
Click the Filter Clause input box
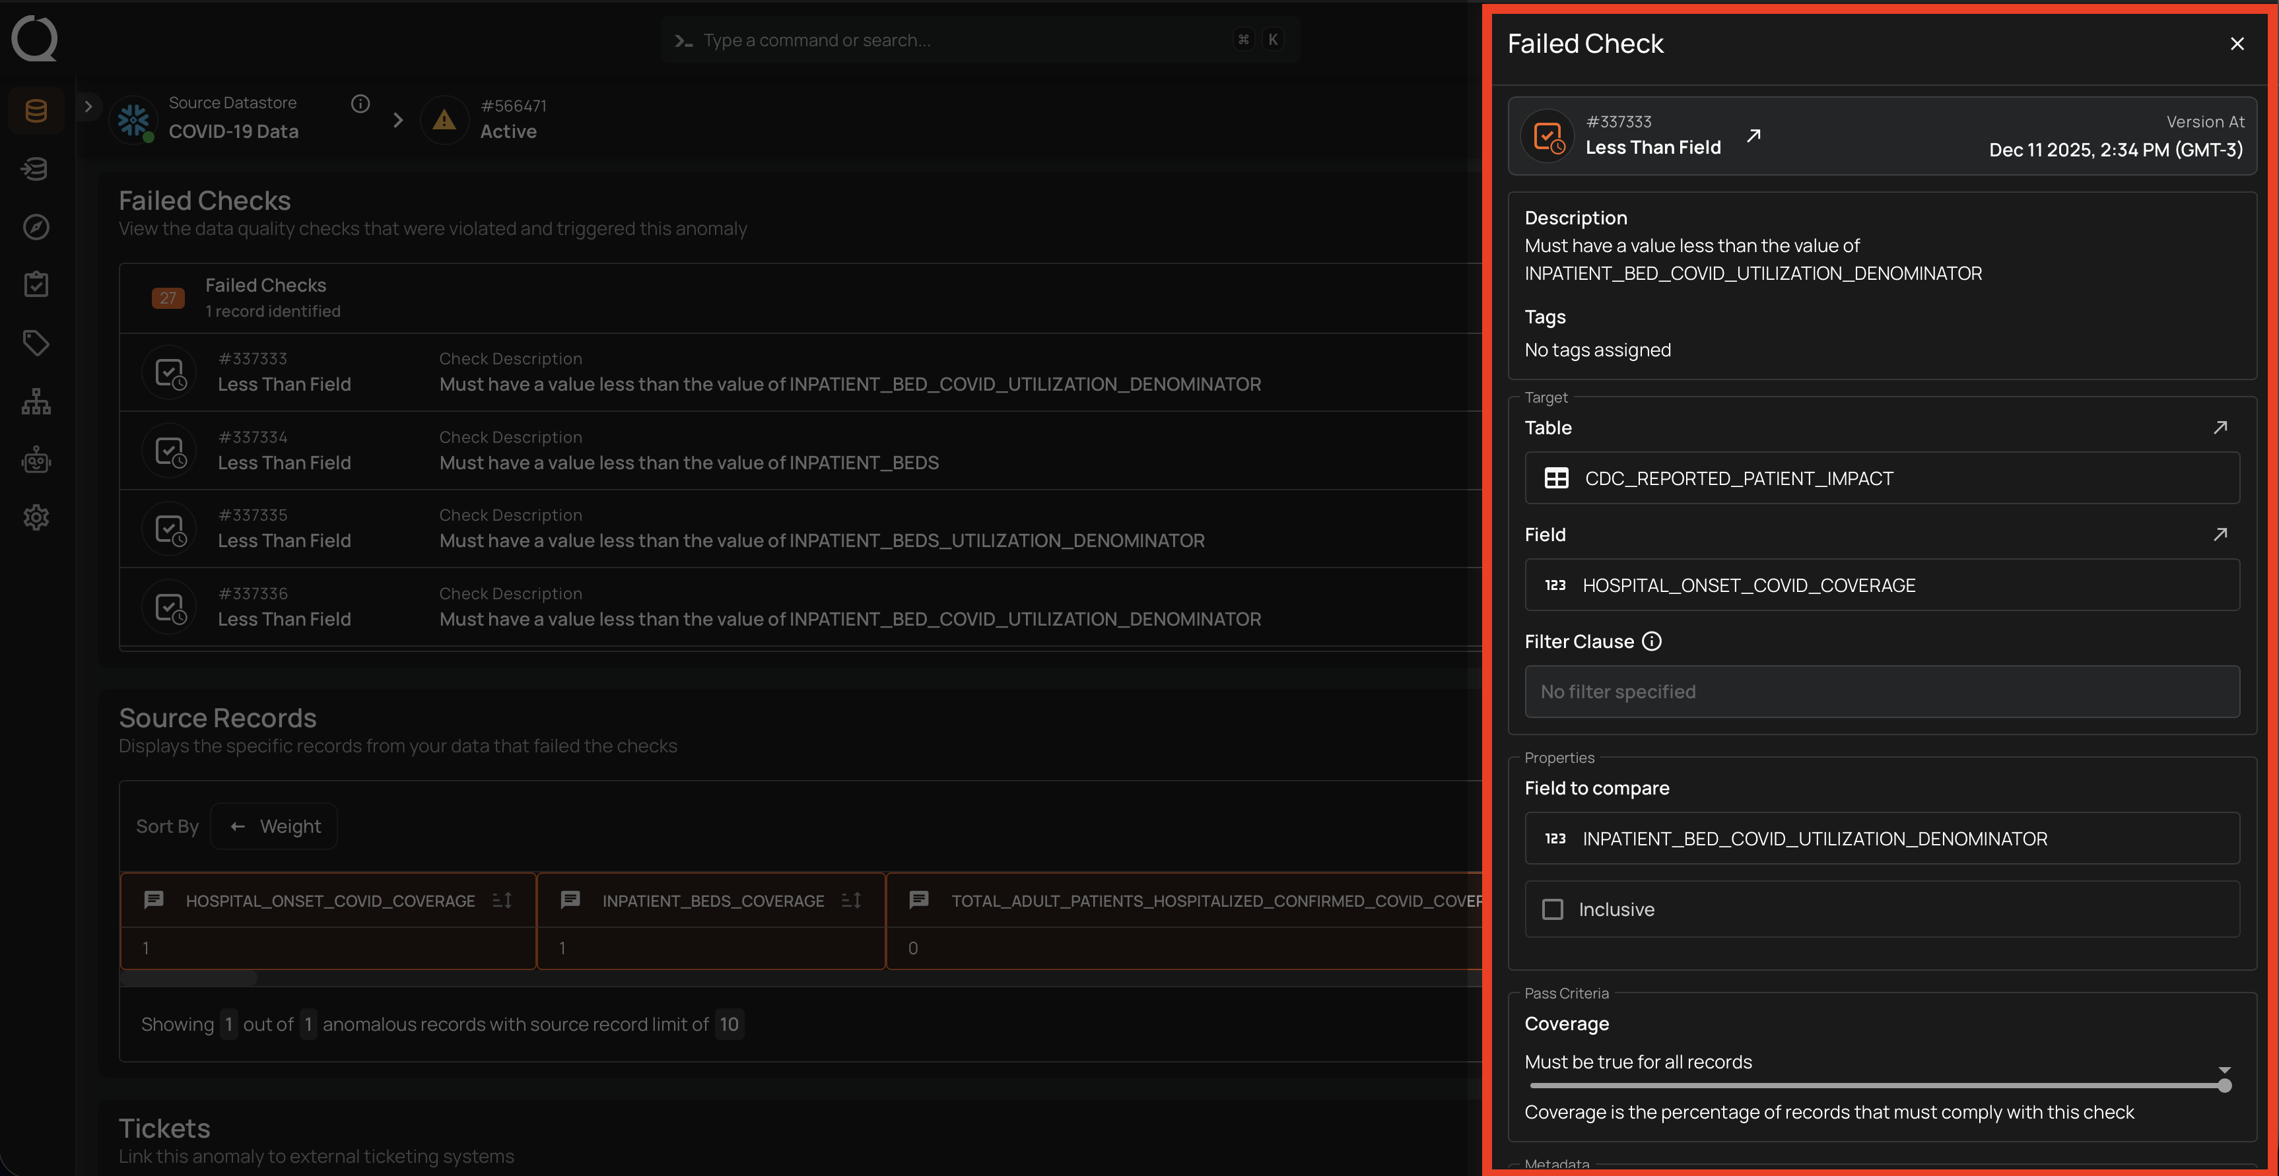tap(1882, 692)
